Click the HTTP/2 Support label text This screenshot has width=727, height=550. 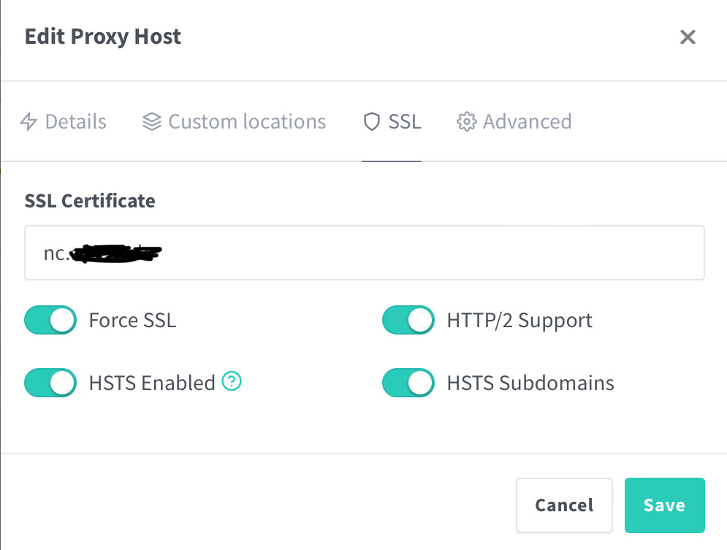519,321
